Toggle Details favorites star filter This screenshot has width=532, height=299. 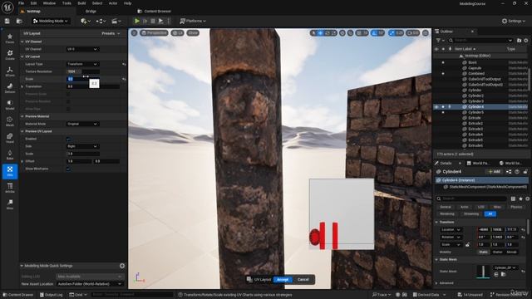(520, 199)
